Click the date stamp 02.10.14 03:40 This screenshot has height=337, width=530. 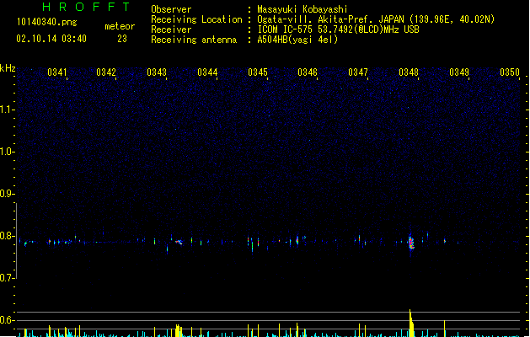tap(51, 39)
